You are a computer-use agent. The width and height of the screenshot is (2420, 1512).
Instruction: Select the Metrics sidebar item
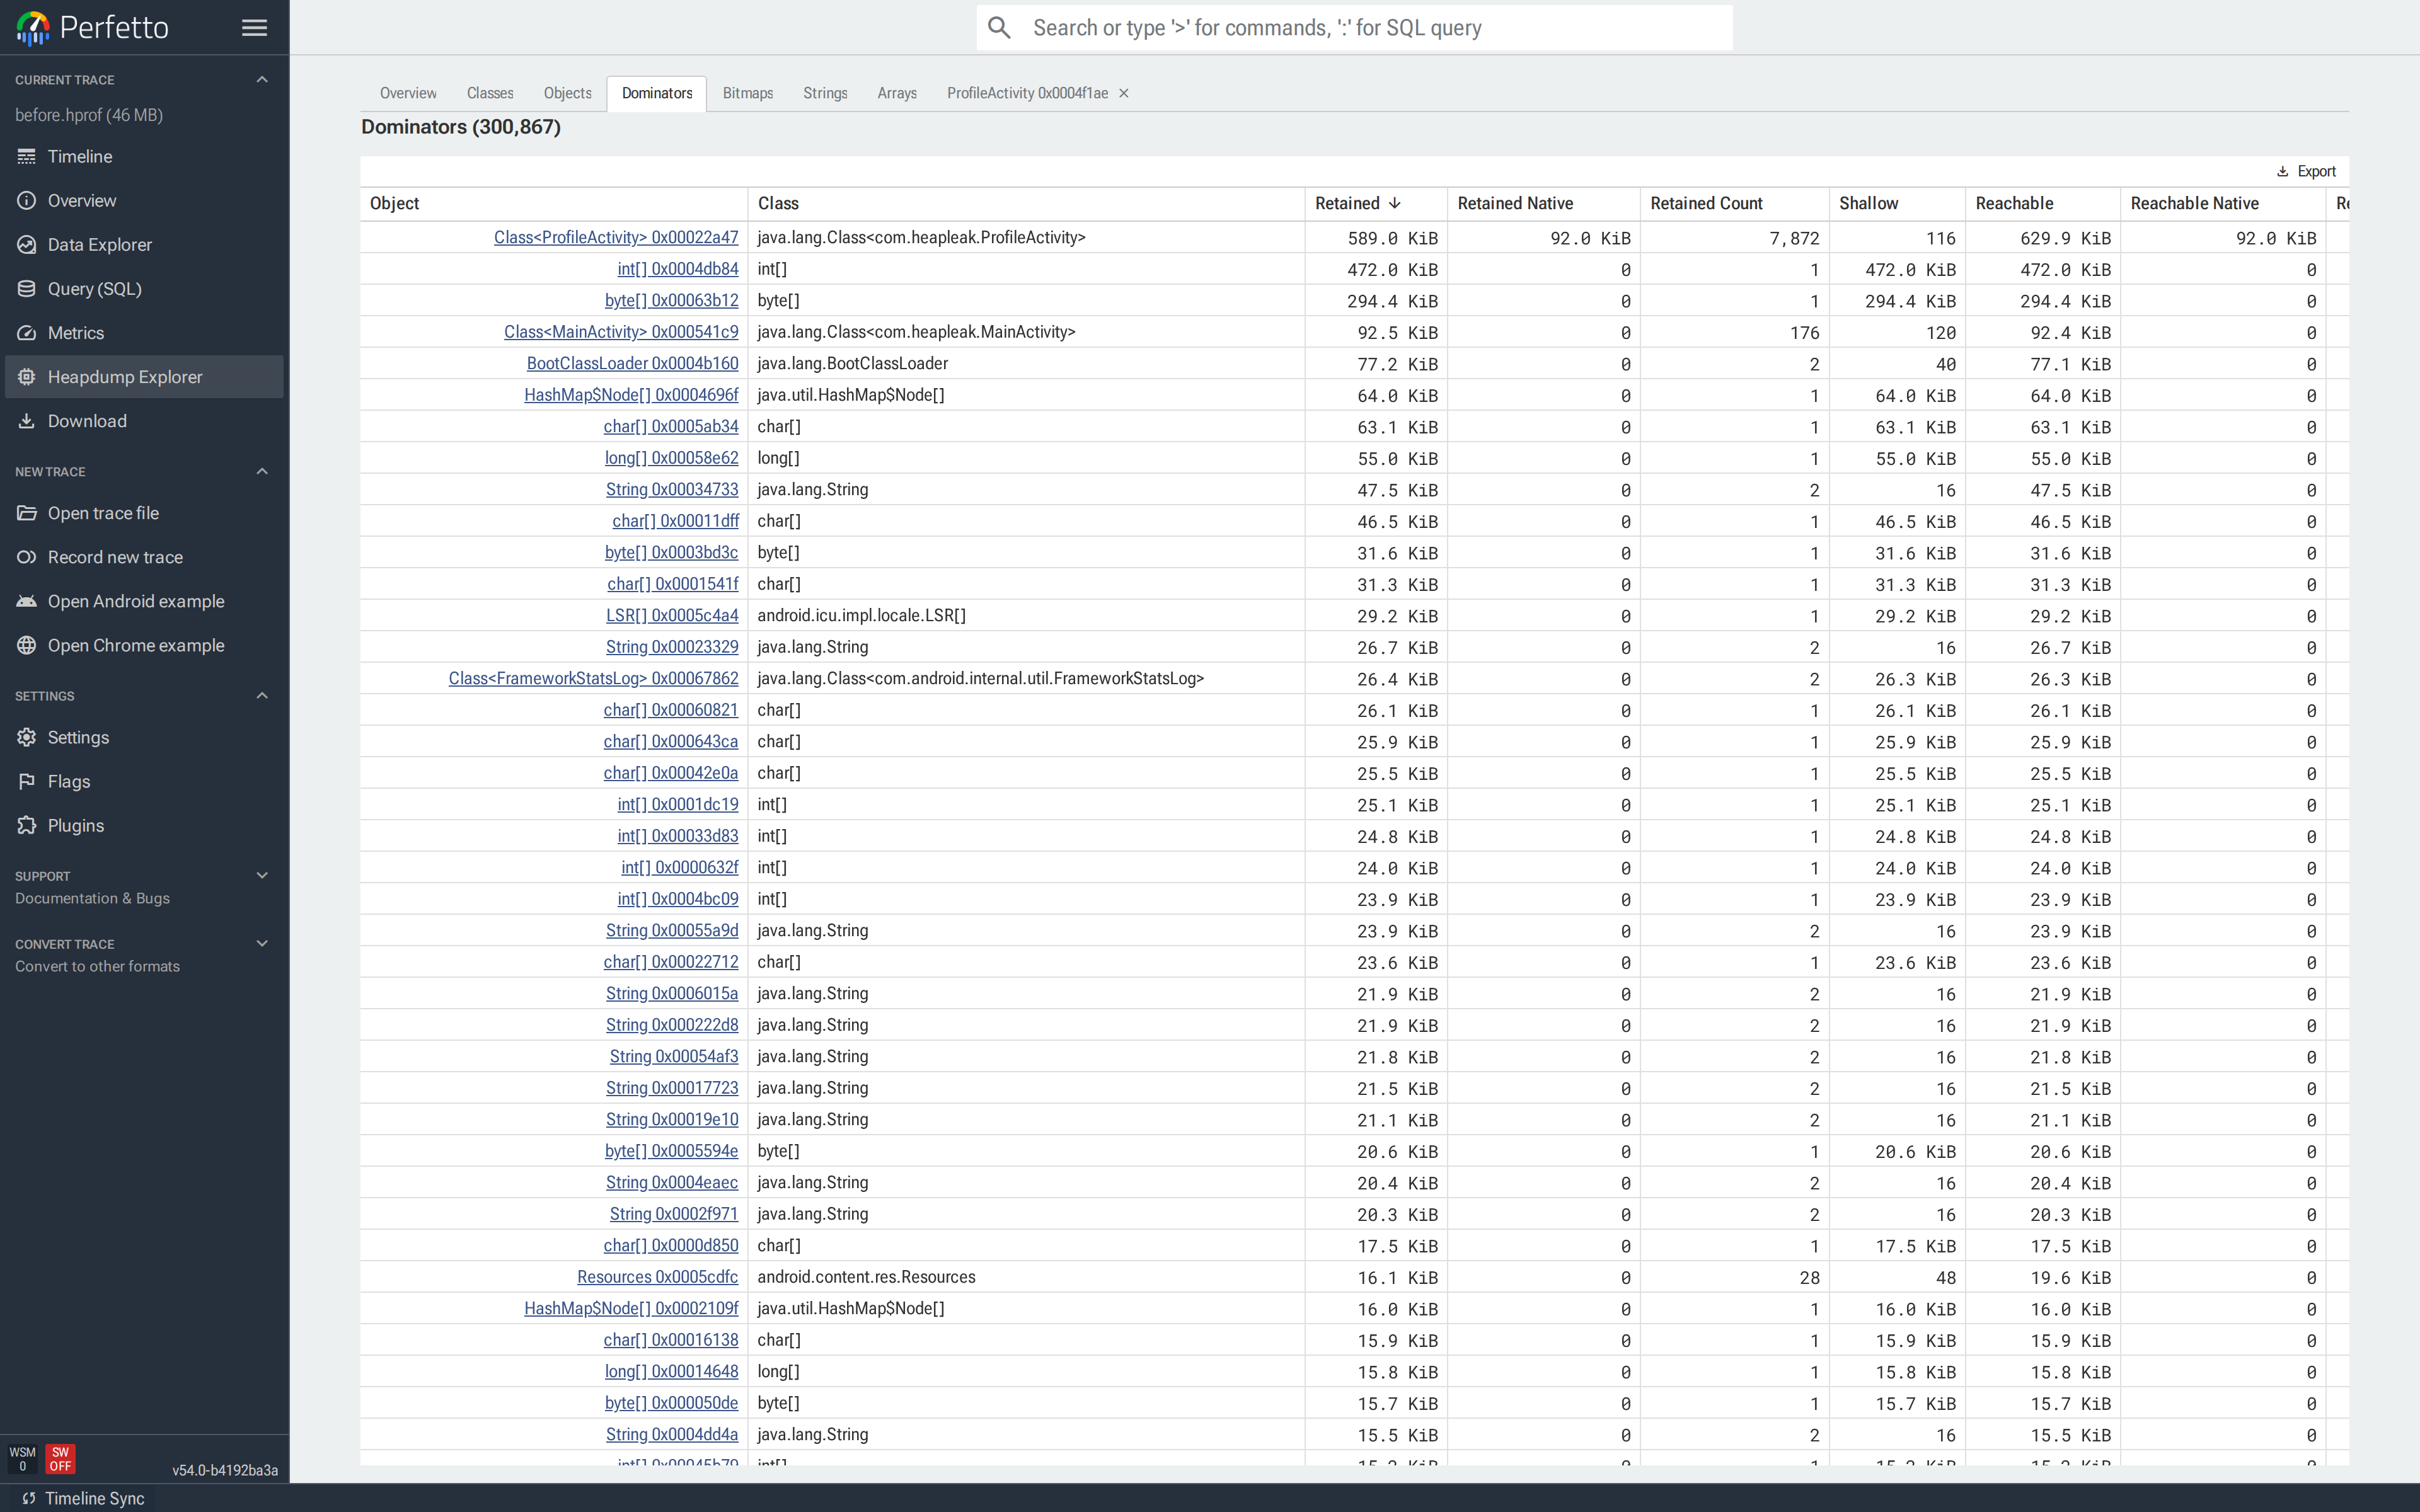coord(77,332)
